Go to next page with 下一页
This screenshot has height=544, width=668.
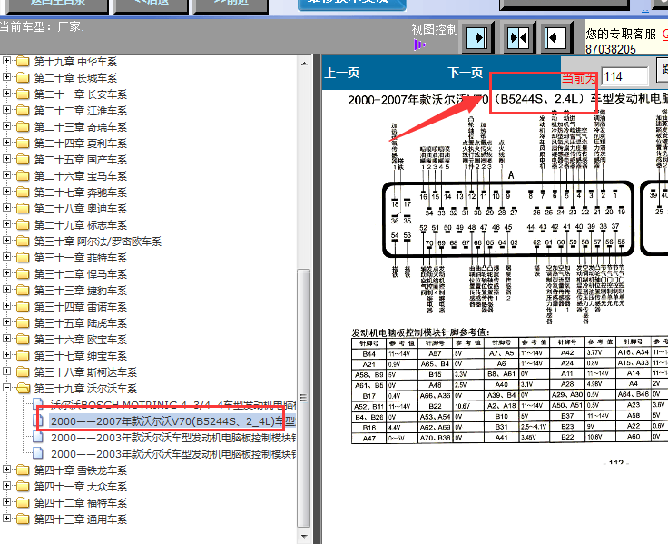click(x=466, y=73)
